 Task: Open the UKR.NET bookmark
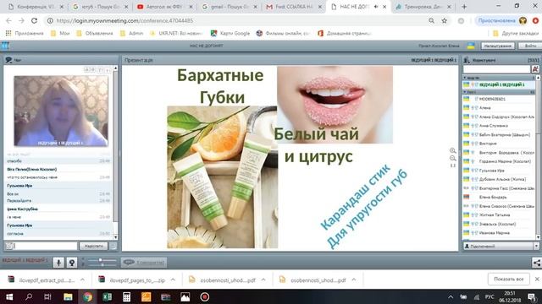tap(176, 34)
